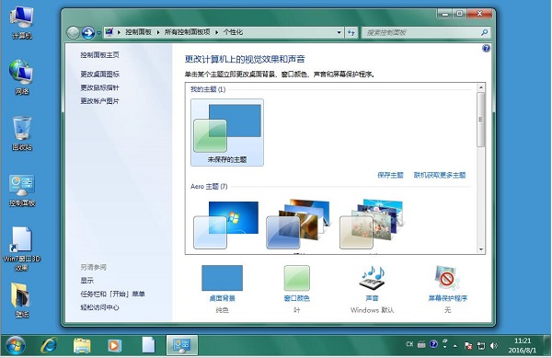Select the Control Panel taskbar button
The height and width of the screenshot is (358, 552).
click(x=181, y=345)
